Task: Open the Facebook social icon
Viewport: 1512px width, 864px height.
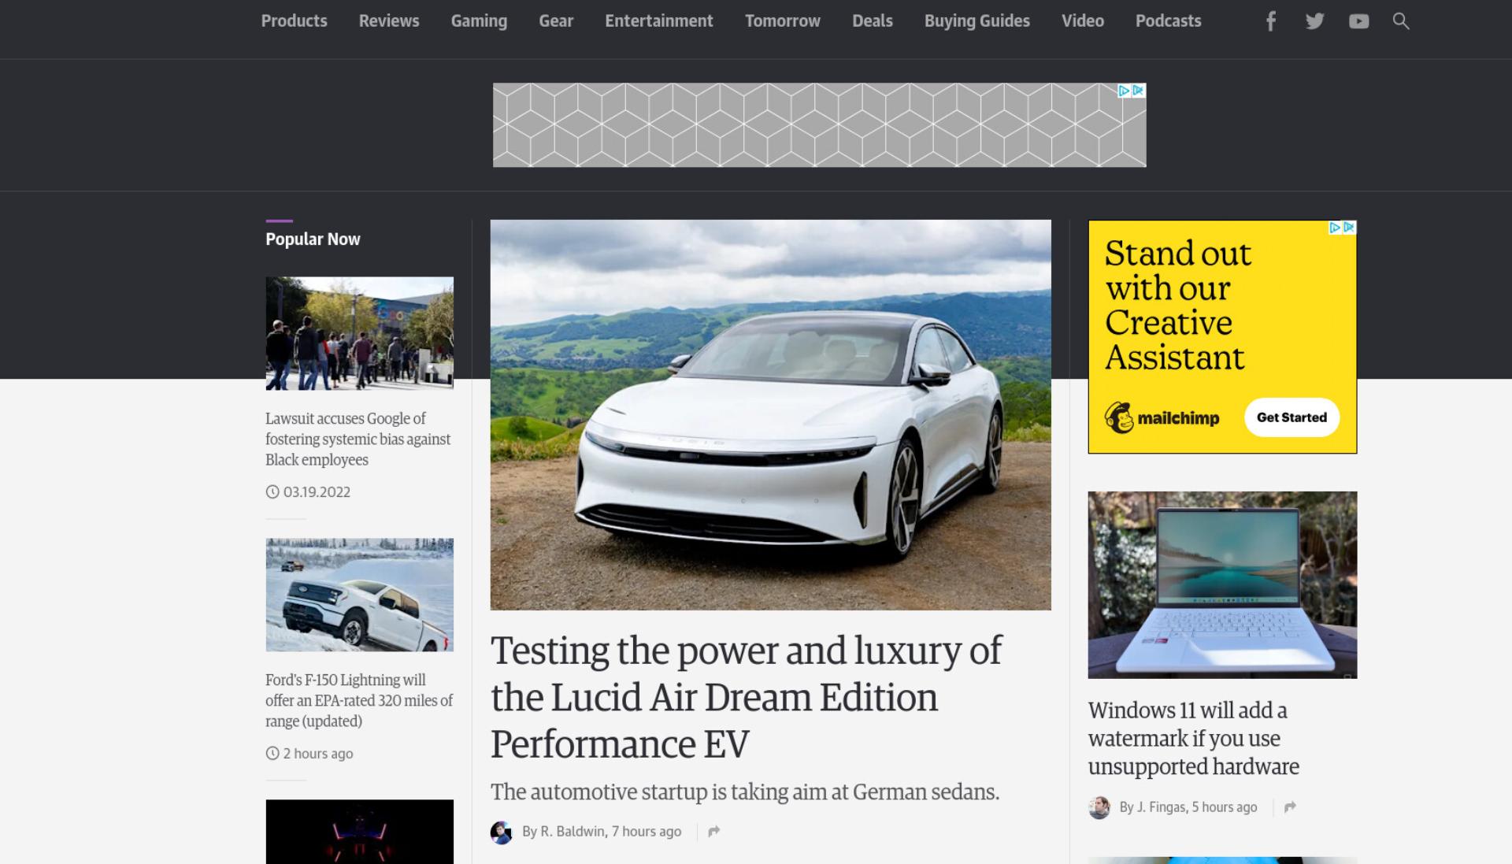Action: point(1270,21)
